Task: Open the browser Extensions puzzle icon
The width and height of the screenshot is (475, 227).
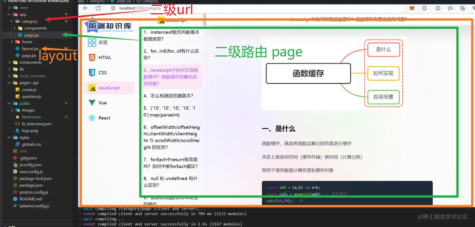Action: point(424,8)
